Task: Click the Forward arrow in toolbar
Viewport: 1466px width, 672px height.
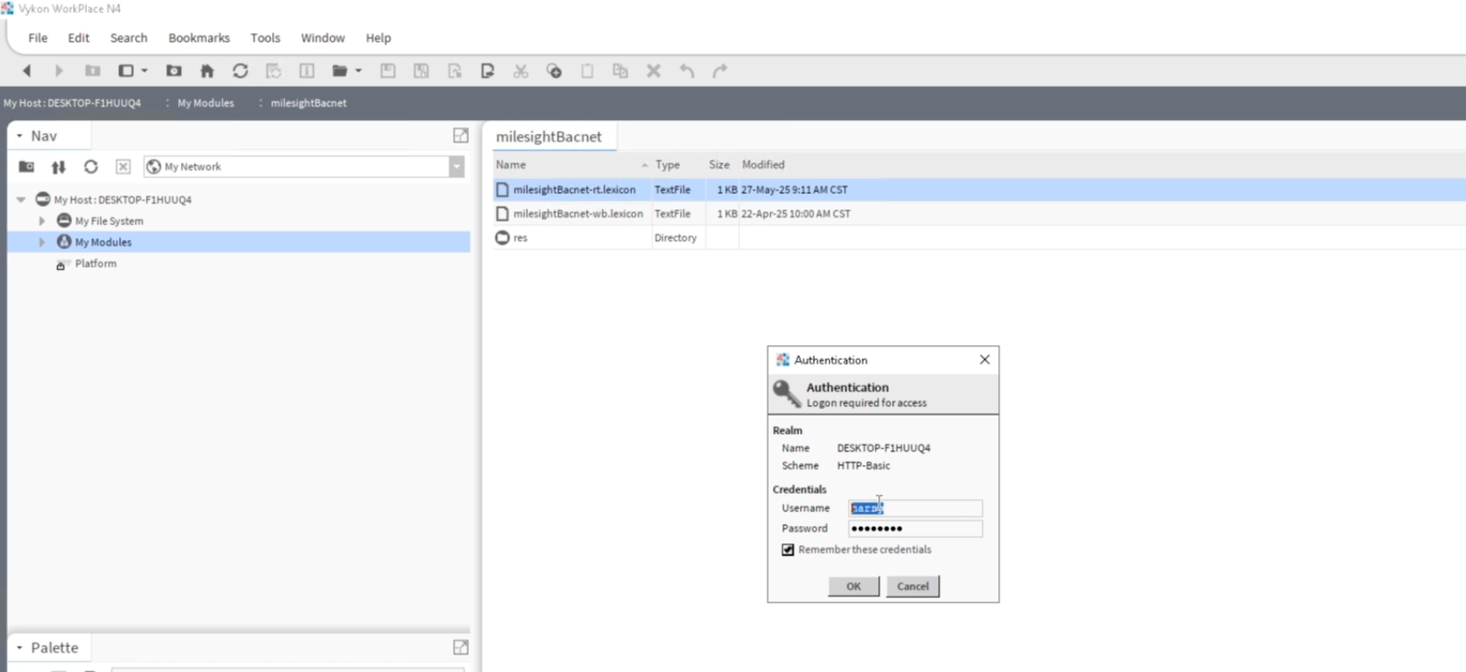Action: point(59,71)
